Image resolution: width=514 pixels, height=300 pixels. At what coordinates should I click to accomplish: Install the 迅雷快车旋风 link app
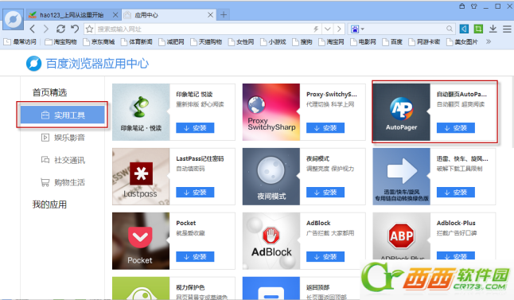coord(456,192)
